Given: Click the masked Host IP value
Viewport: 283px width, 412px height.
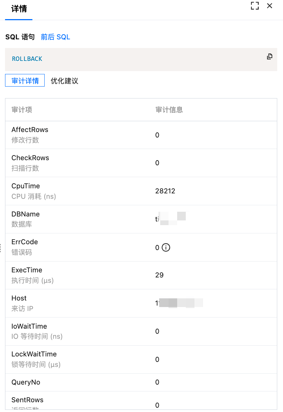Looking at the screenshot, I should click(179, 303).
